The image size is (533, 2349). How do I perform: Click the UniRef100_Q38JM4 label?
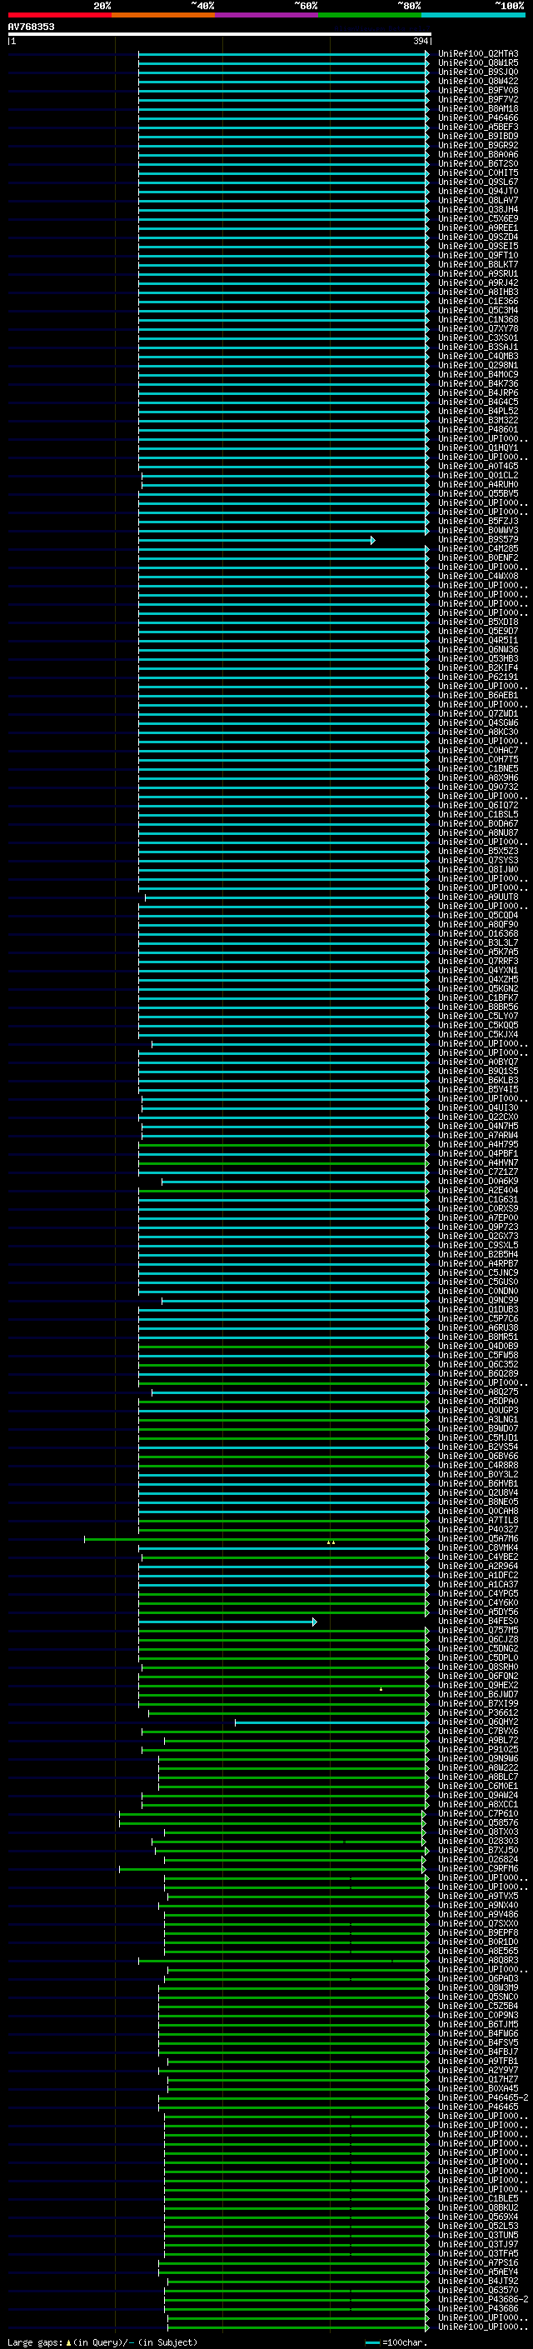point(478,210)
